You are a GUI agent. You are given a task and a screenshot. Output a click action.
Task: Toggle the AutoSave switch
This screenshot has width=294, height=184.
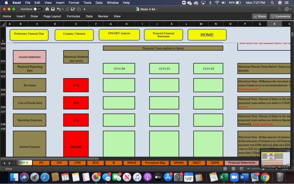(x=37, y=9)
